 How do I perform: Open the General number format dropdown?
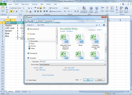point(78,8)
